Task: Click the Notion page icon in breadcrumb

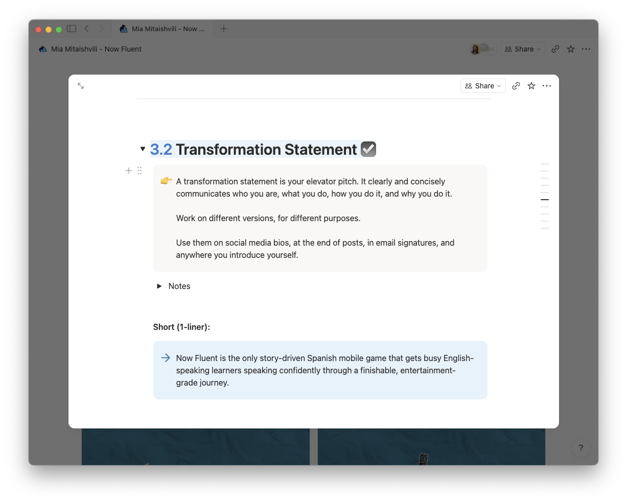Action: [43, 49]
